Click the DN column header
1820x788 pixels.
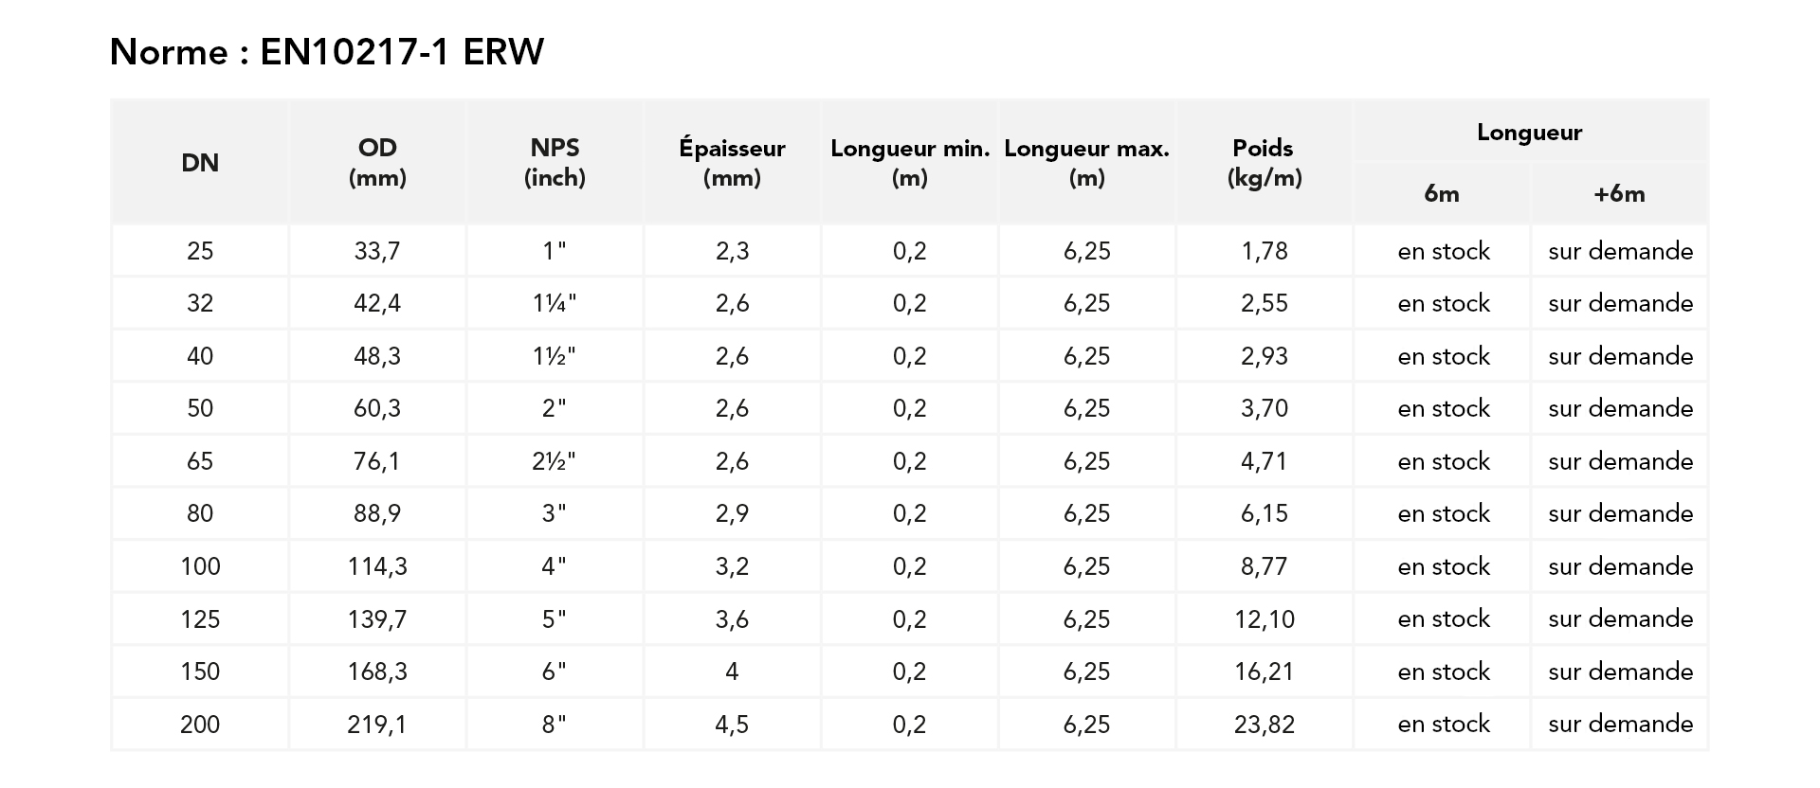point(200,163)
